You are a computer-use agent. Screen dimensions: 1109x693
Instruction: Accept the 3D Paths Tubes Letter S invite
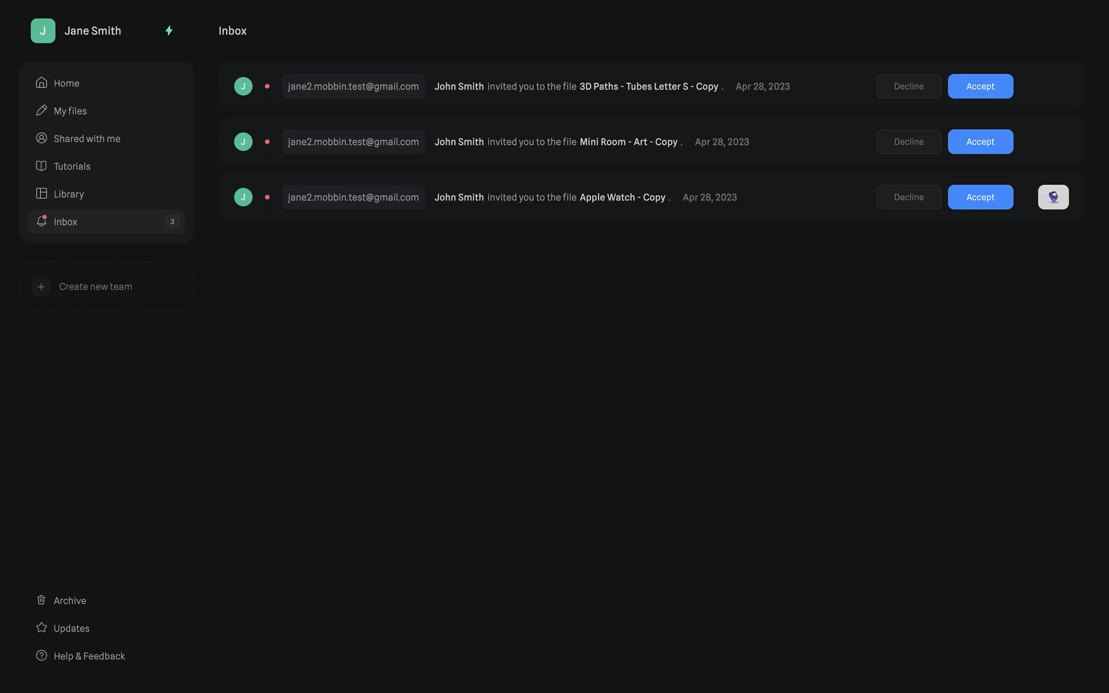980,86
